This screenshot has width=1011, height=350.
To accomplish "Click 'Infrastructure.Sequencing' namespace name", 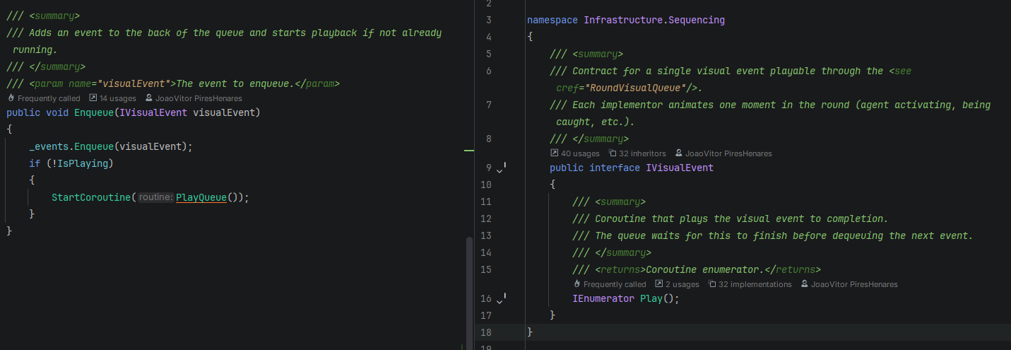I will point(654,20).
